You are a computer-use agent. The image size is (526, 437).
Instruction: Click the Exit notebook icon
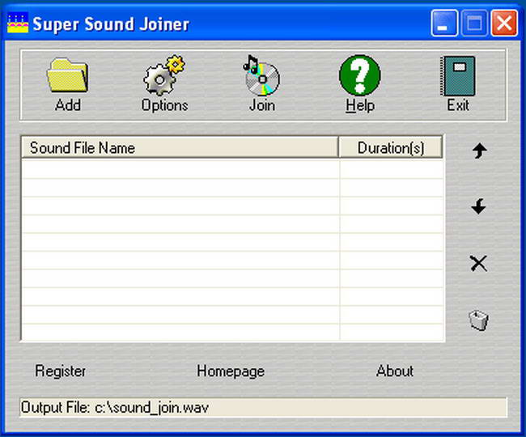coord(458,76)
